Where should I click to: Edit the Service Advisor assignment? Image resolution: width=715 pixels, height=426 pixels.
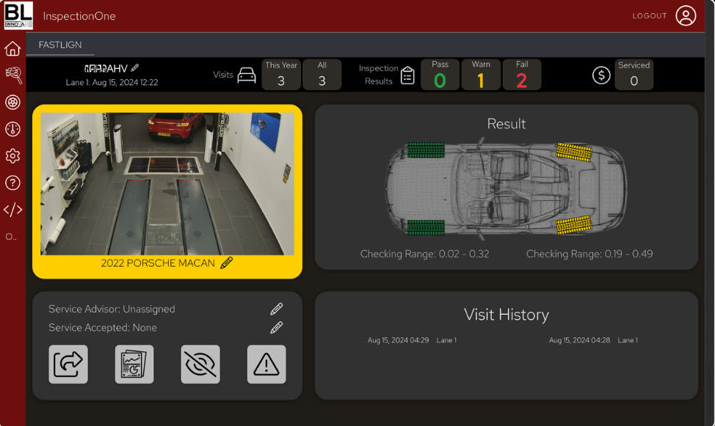point(276,309)
